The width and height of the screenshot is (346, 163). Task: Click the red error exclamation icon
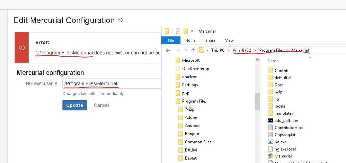[22, 48]
